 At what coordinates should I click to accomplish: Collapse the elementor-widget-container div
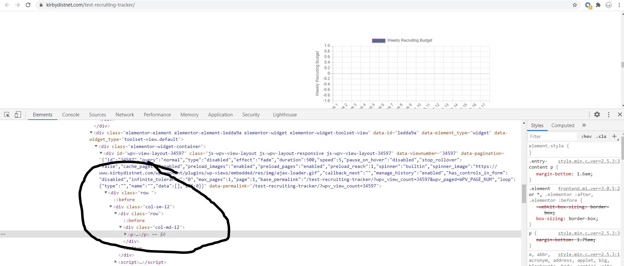(96, 146)
